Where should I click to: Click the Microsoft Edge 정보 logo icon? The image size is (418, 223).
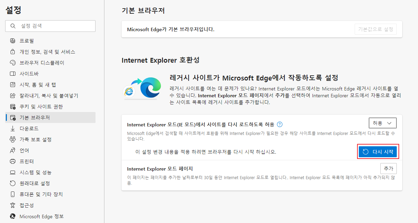13,216
